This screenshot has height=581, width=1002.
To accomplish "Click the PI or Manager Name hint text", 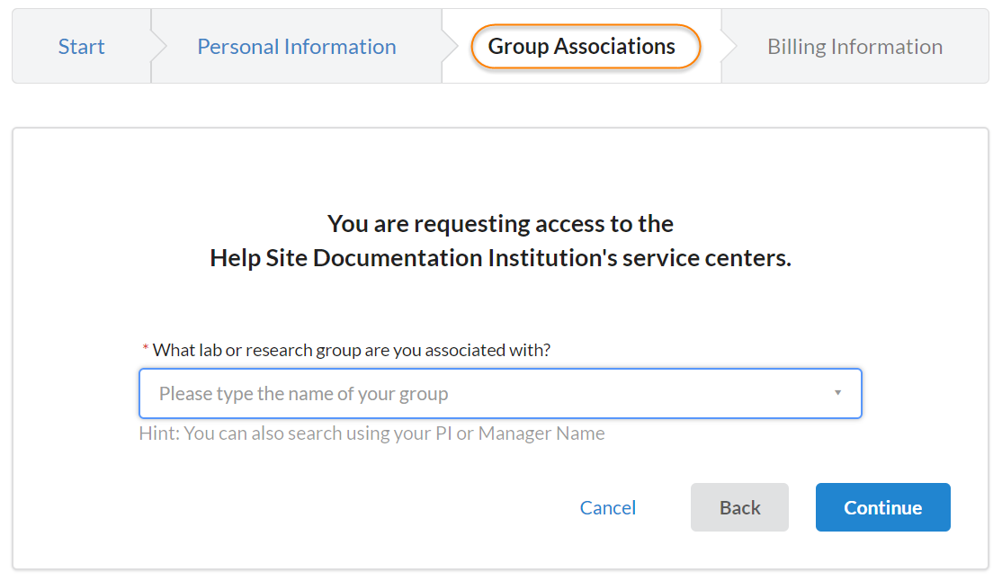I will [x=371, y=434].
